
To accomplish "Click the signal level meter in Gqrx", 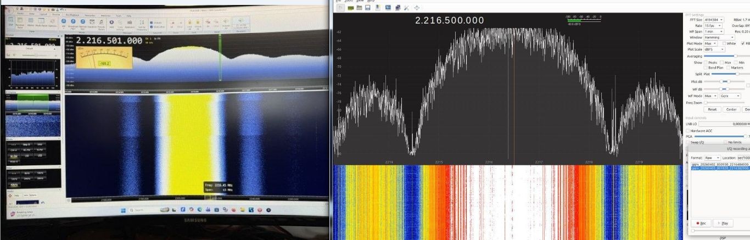I will [x=584, y=20].
